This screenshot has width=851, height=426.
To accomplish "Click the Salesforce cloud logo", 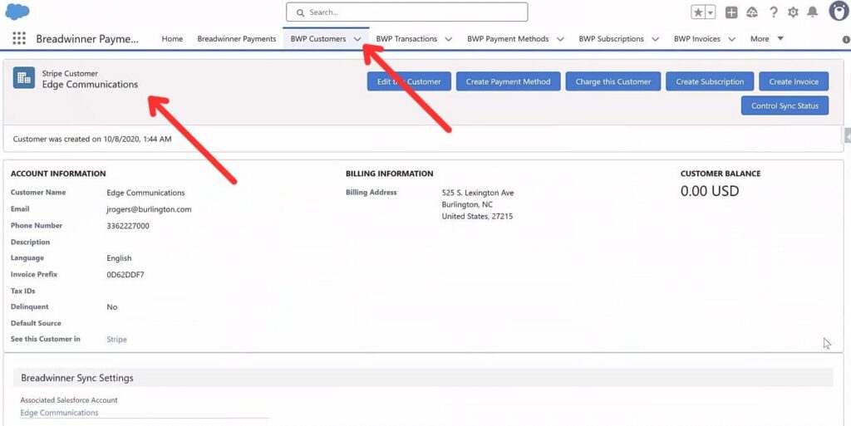I will pyautogui.click(x=17, y=12).
